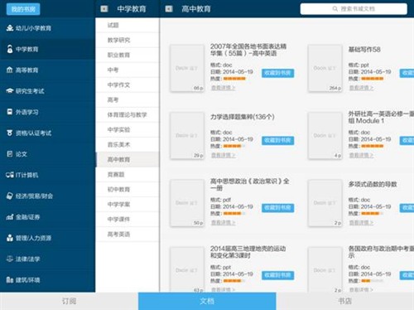This screenshot has height=310, width=414.
Task: Open 查看详情 link for 外研社高一英语必修一
Action: tap(361, 155)
